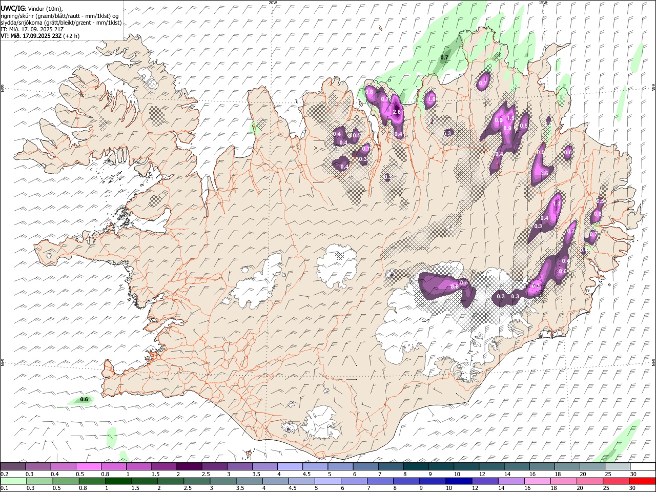656x492 pixels.
Task: Select the darkest purple 2–2.5 snow swatch
Action: [x=189, y=466]
